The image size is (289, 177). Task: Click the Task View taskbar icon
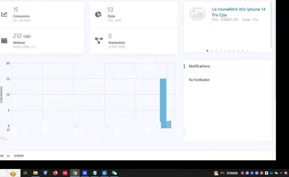point(25,173)
